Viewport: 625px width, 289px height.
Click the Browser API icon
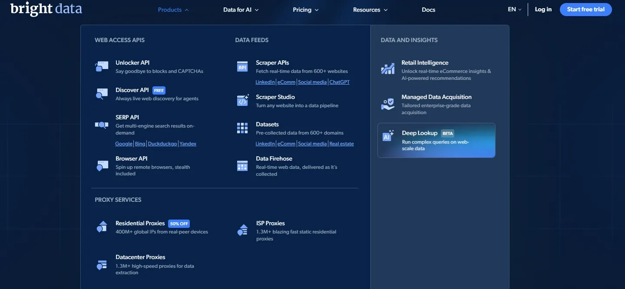click(x=102, y=166)
